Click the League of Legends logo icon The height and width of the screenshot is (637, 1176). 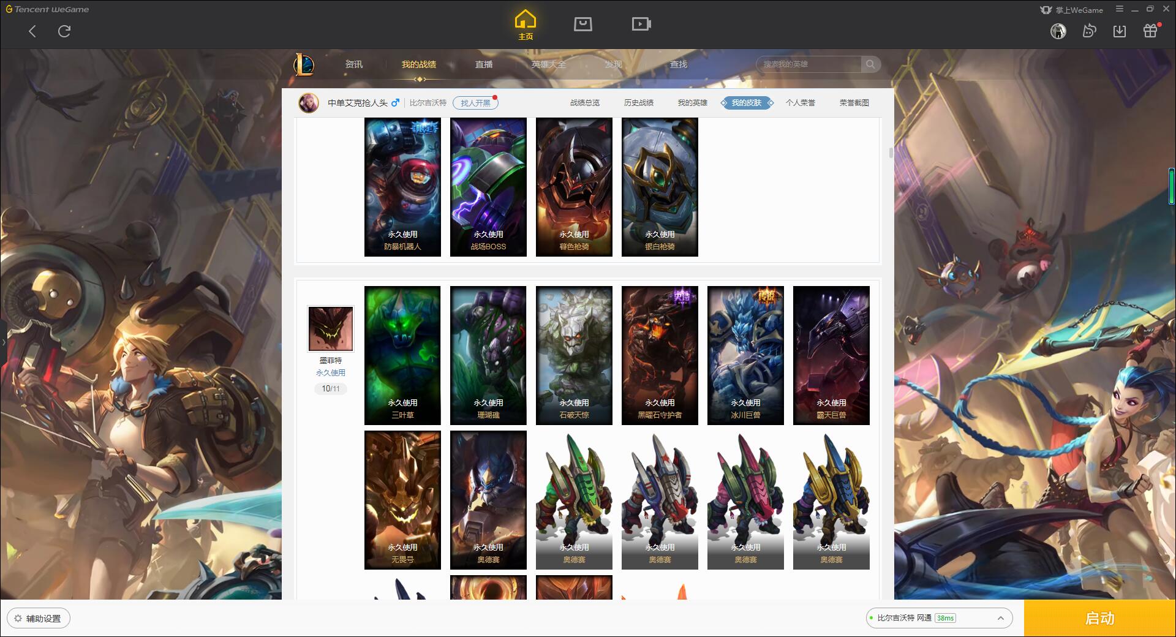click(x=304, y=64)
